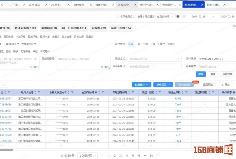Go to next page arrow in pagination

(158, 155)
